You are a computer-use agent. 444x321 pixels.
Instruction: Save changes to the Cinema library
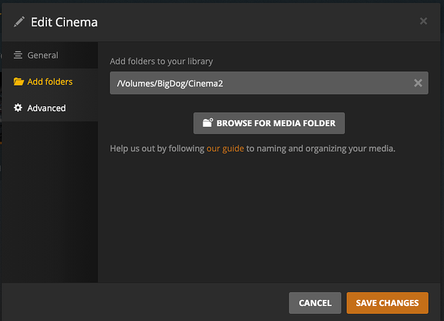click(387, 303)
